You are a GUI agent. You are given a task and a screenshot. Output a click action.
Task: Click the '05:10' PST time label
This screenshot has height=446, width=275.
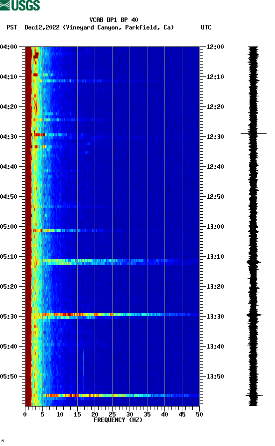click(x=8, y=257)
